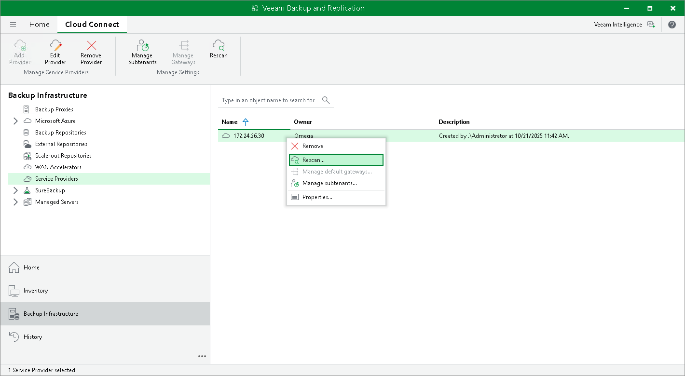
Task: Click the provider description cell text
Action: click(x=504, y=136)
